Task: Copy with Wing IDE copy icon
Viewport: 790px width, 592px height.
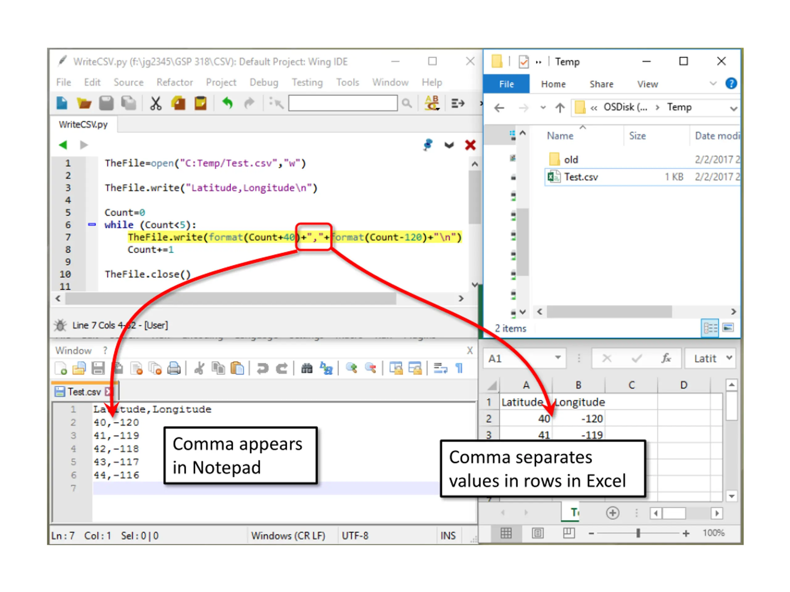Action: 178,103
